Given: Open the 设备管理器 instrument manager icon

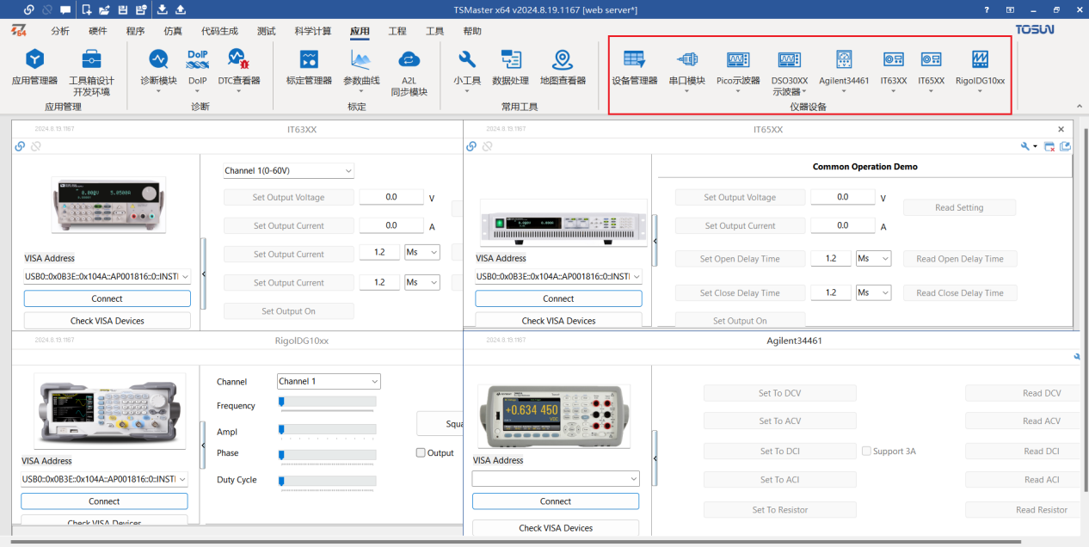Looking at the screenshot, I should 635,68.
